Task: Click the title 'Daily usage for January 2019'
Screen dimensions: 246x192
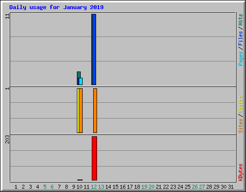Action: point(56,7)
